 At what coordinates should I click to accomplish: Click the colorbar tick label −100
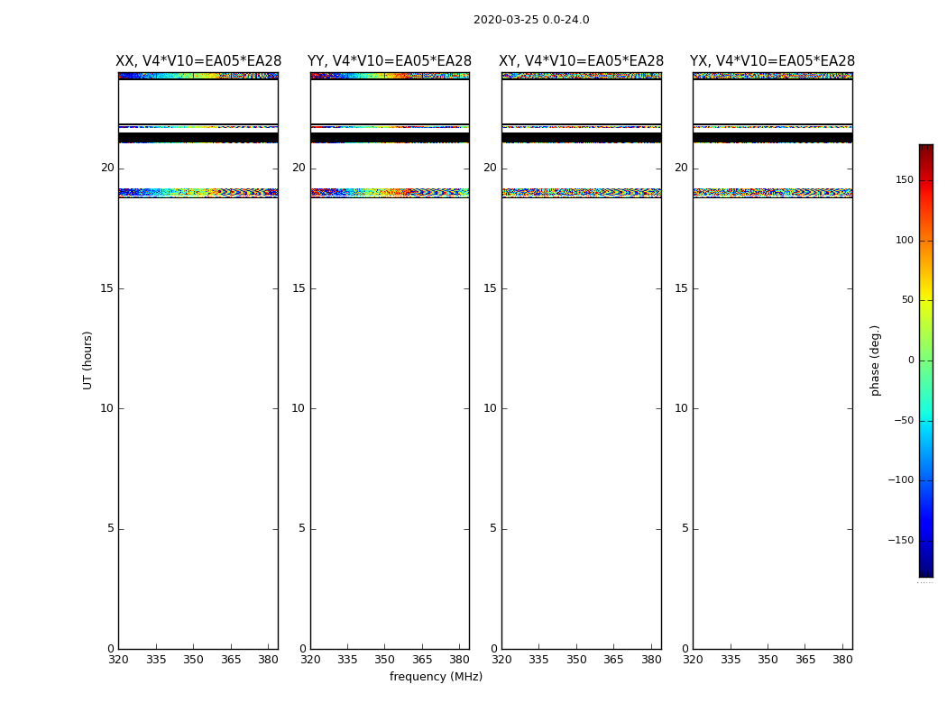[x=901, y=479]
